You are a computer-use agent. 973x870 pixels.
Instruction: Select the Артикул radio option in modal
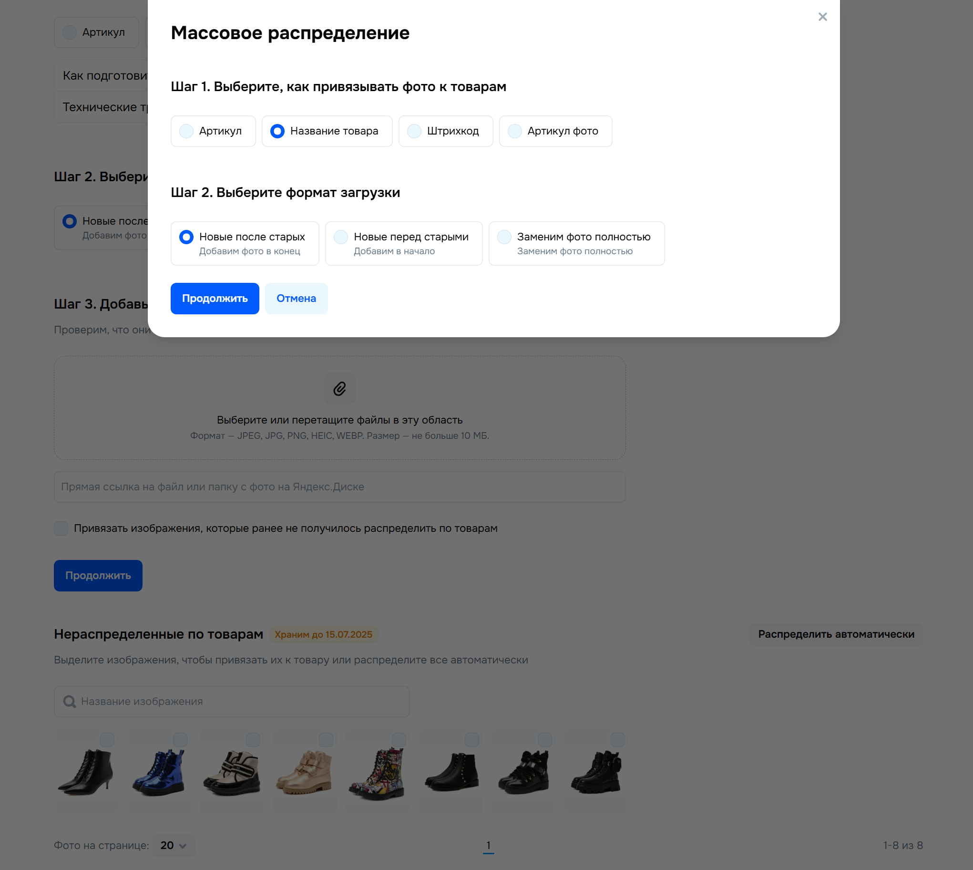(x=213, y=131)
